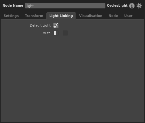Open the gear settings menu icon
Image resolution: width=145 pixels, height=123 pixels.
coord(139,6)
